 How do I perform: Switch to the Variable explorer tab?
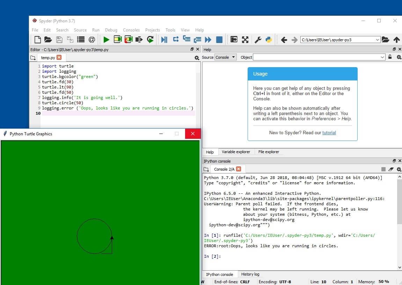coord(236,152)
